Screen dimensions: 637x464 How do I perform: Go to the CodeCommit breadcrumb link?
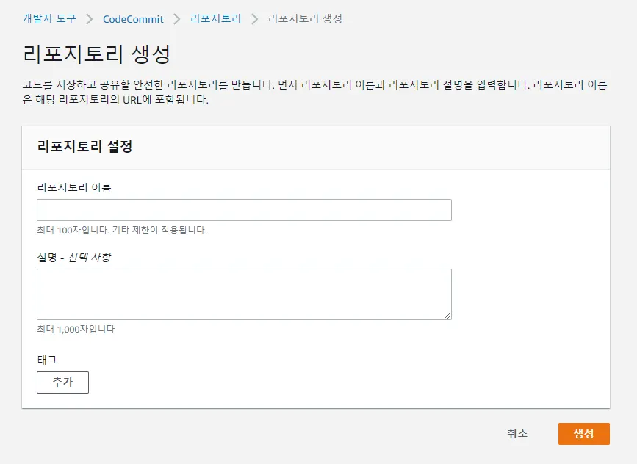tap(133, 19)
